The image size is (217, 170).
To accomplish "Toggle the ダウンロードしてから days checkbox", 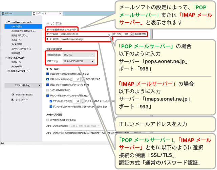I will click(51, 101).
